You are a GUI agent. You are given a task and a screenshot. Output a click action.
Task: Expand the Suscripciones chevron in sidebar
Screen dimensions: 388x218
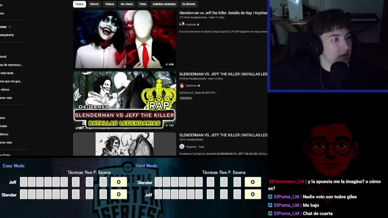coord(10,27)
